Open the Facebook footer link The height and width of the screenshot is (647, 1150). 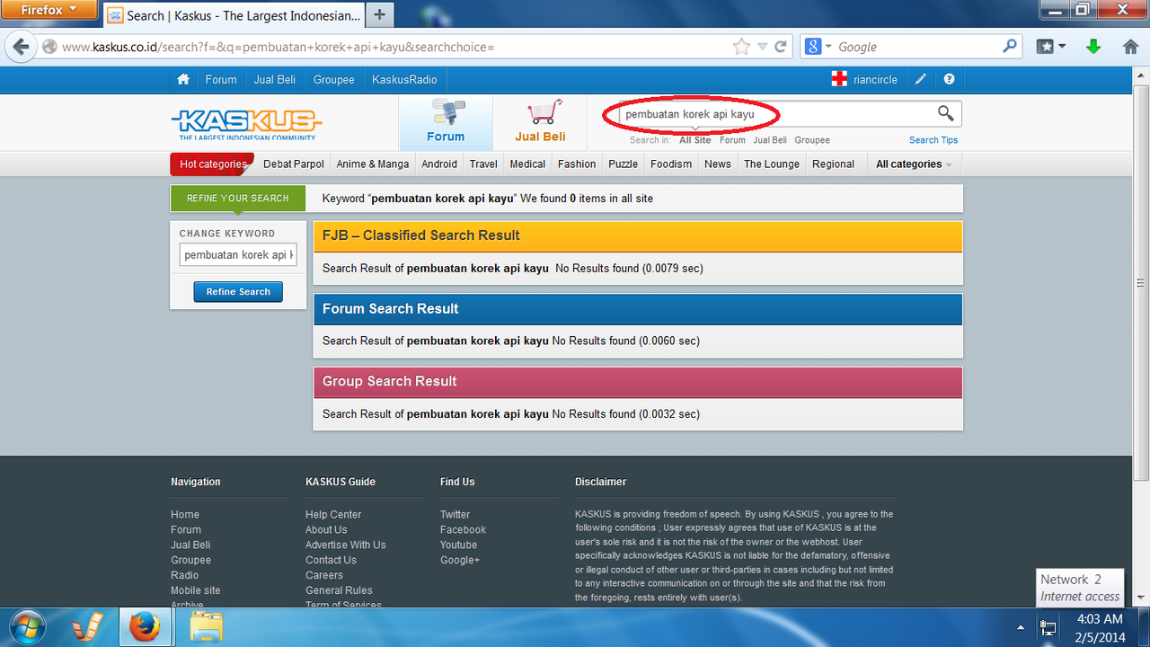pos(463,529)
